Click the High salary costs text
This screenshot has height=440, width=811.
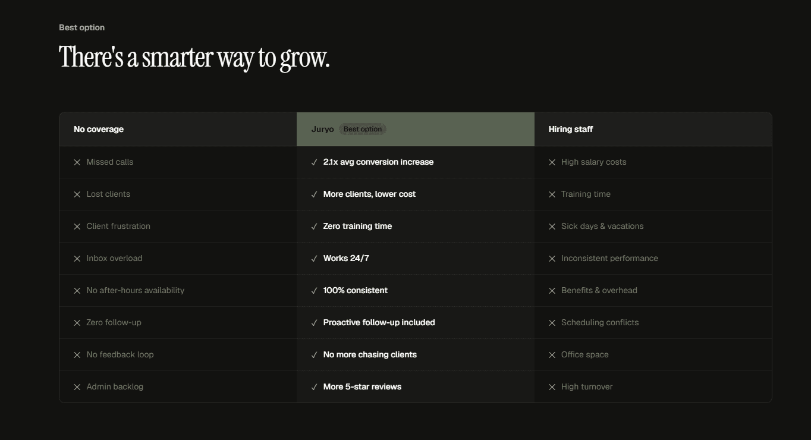pyautogui.click(x=594, y=162)
